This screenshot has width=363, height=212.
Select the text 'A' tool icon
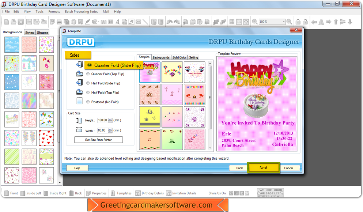(x=118, y=22)
